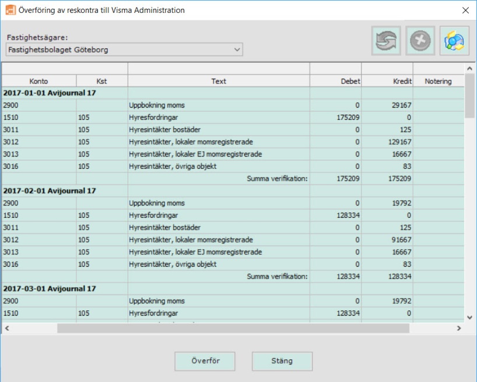Click the refresh arrows icon button

[386, 41]
